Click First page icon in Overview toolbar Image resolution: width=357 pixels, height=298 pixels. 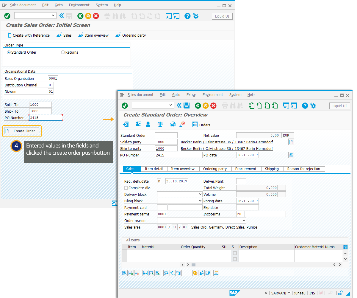point(252,105)
